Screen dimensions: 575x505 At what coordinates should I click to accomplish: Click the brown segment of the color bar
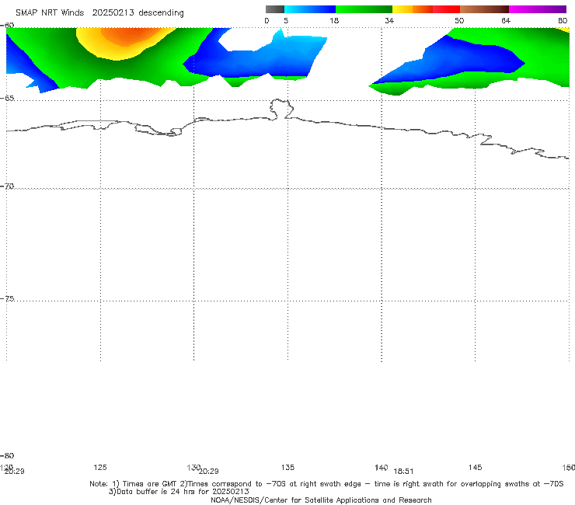coord(484,9)
